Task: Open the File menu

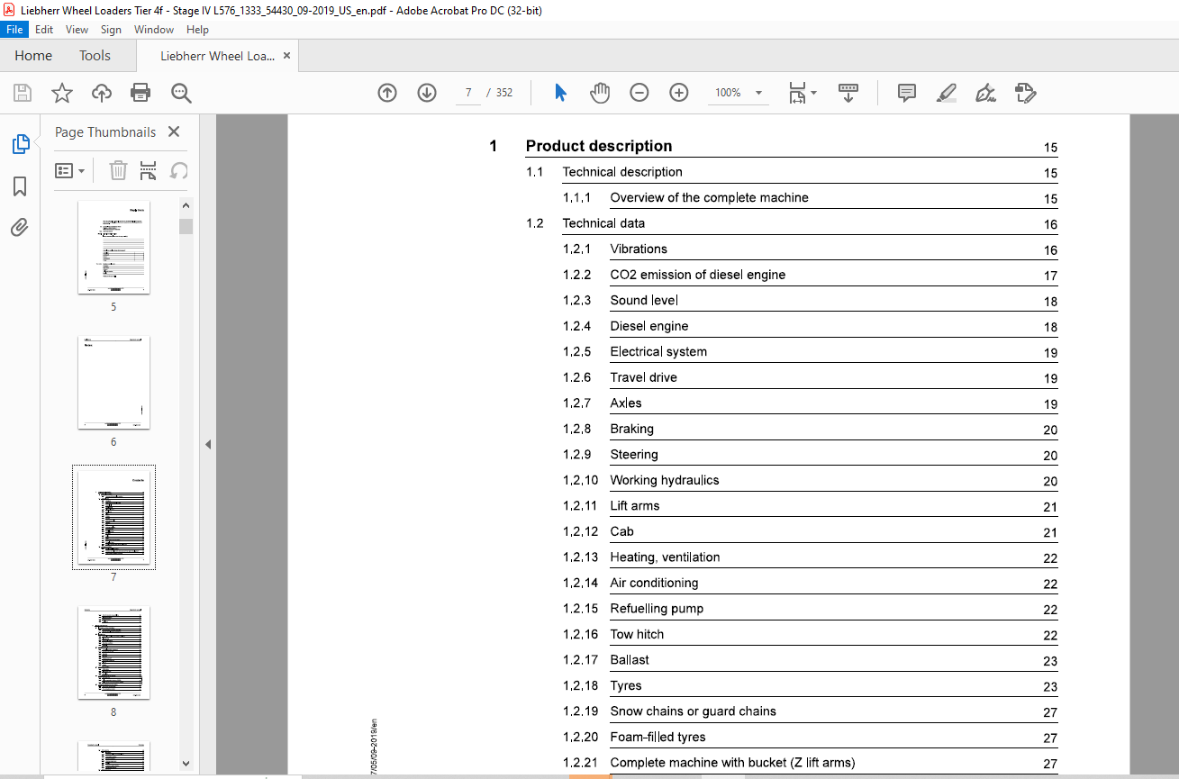Action: tap(14, 30)
